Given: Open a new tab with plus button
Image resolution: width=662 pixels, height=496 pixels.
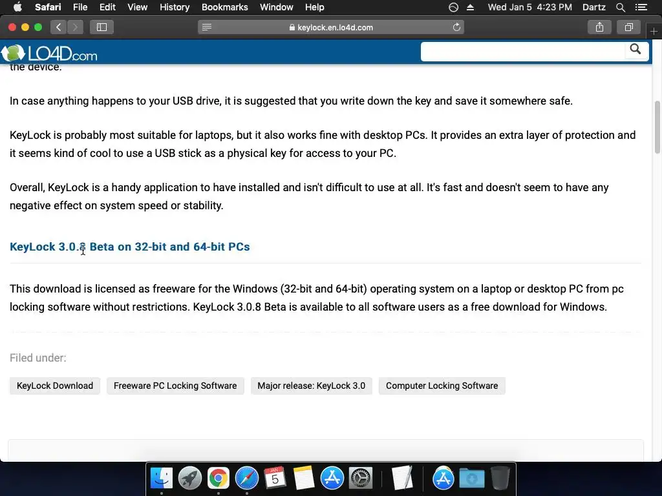Looking at the screenshot, I should [654, 31].
